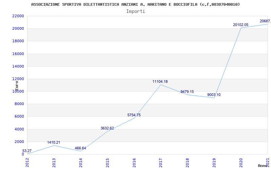Screen dimensions: 271x169
Task: Click the 18000 y-axis label
Action: (x=18, y=41)
